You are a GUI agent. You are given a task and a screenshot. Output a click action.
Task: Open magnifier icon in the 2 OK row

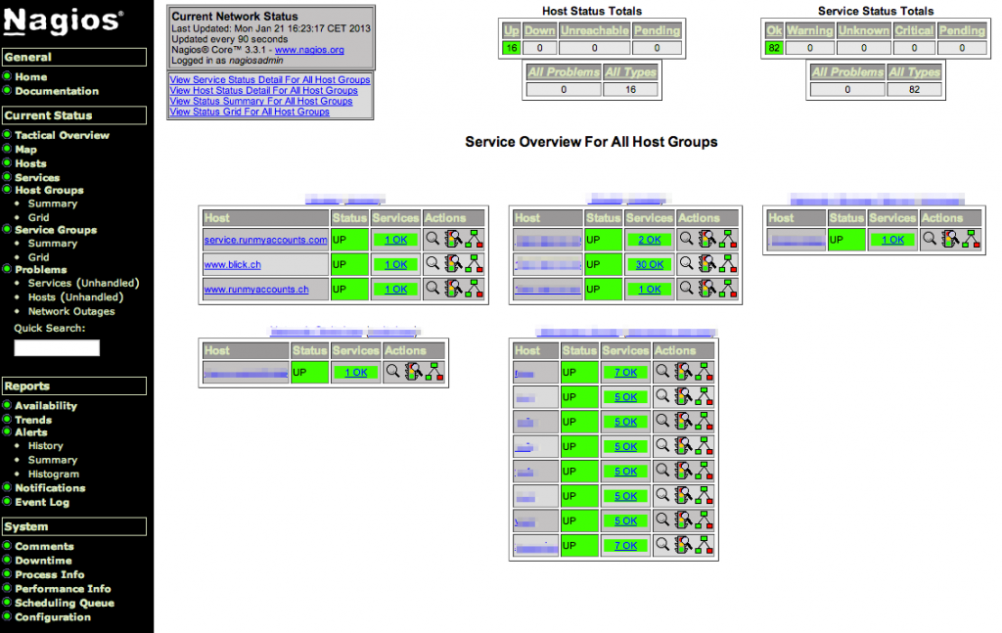click(686, 239)
